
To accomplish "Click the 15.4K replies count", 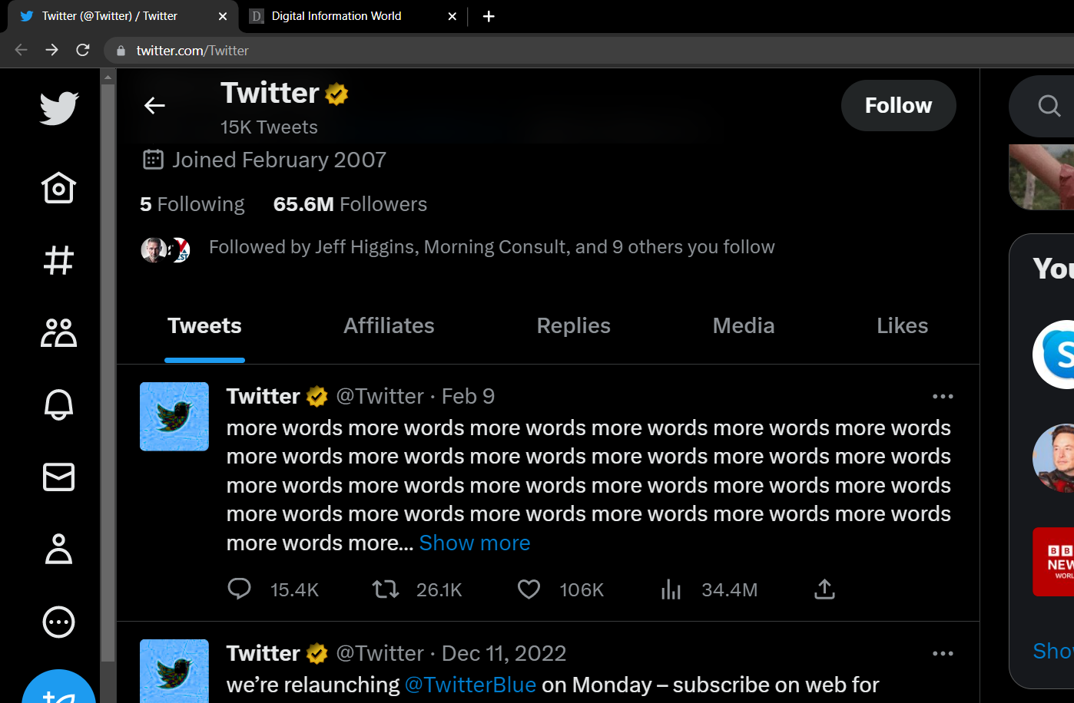I will click(294, 589).
